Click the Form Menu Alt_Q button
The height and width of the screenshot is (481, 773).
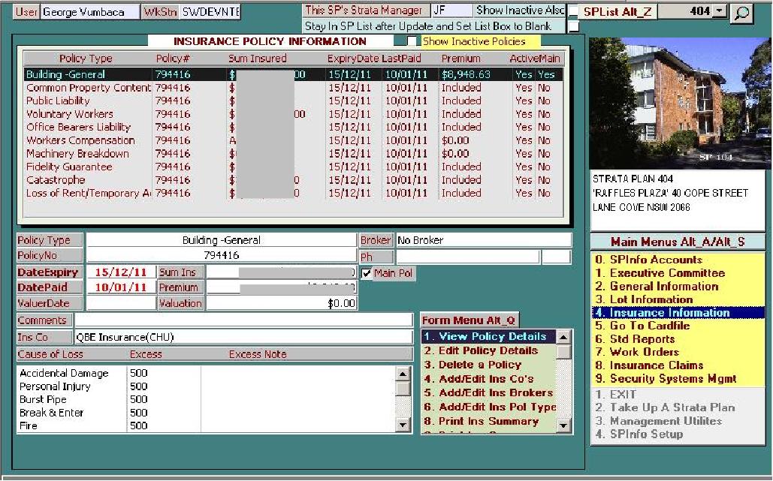click(x=469, y=320)
